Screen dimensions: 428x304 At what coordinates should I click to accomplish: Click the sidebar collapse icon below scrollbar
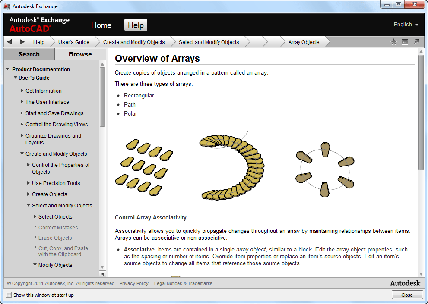102,274
